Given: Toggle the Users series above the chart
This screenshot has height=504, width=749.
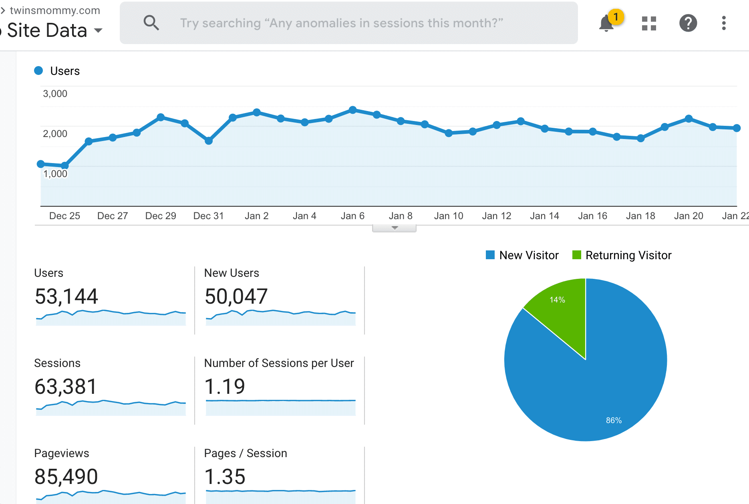Looking at the screenshot, I should tap(64, 71).
